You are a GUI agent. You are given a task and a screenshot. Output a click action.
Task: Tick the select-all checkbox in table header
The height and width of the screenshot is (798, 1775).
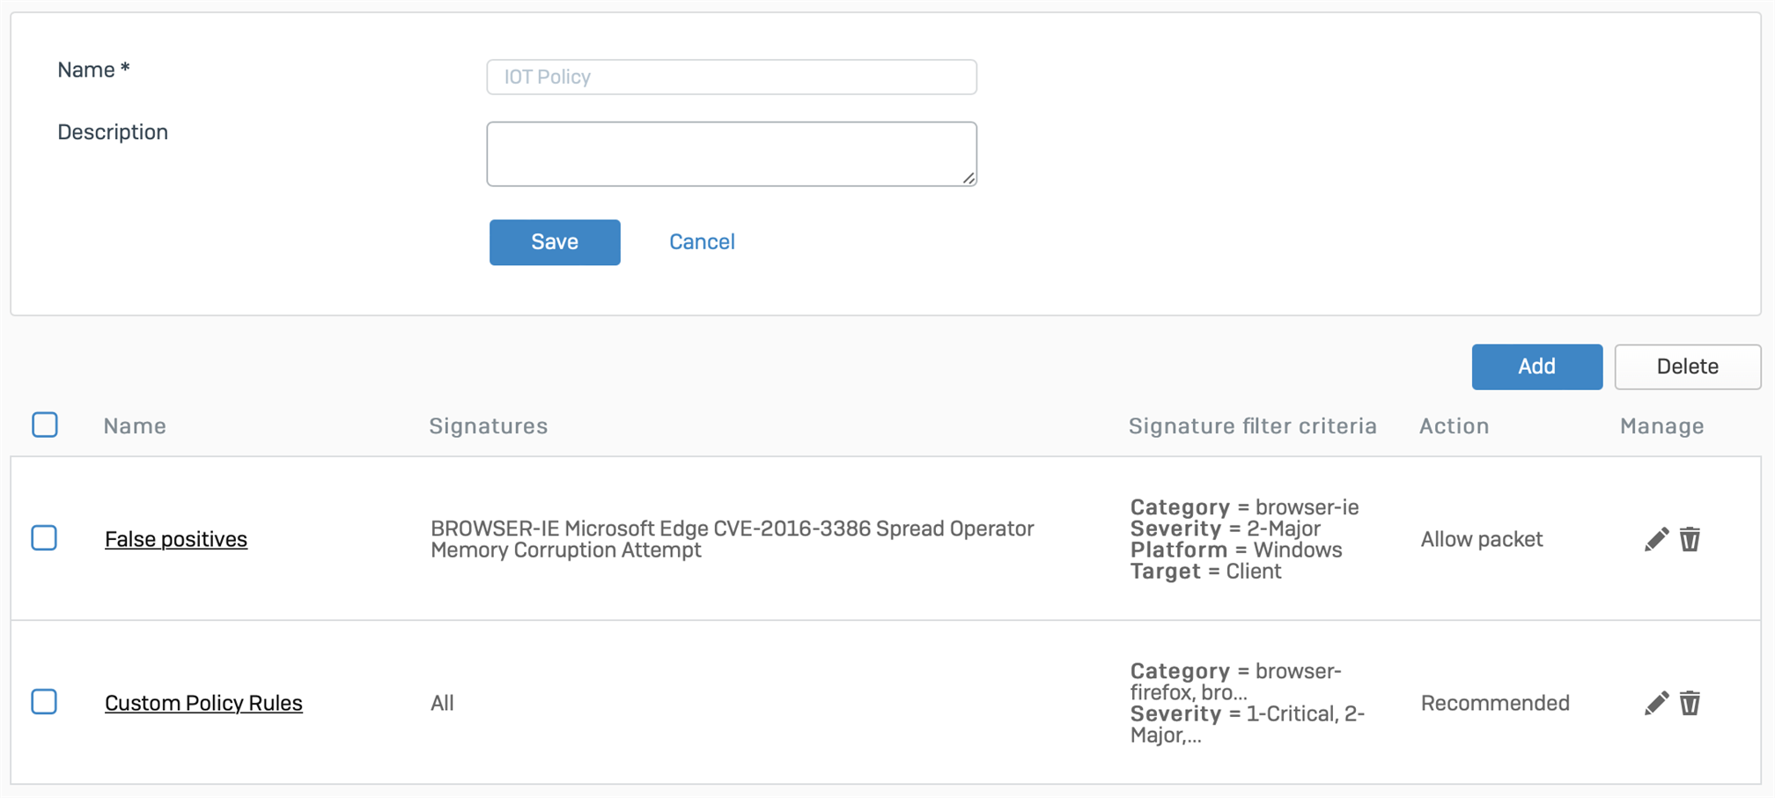coord(45,425)
